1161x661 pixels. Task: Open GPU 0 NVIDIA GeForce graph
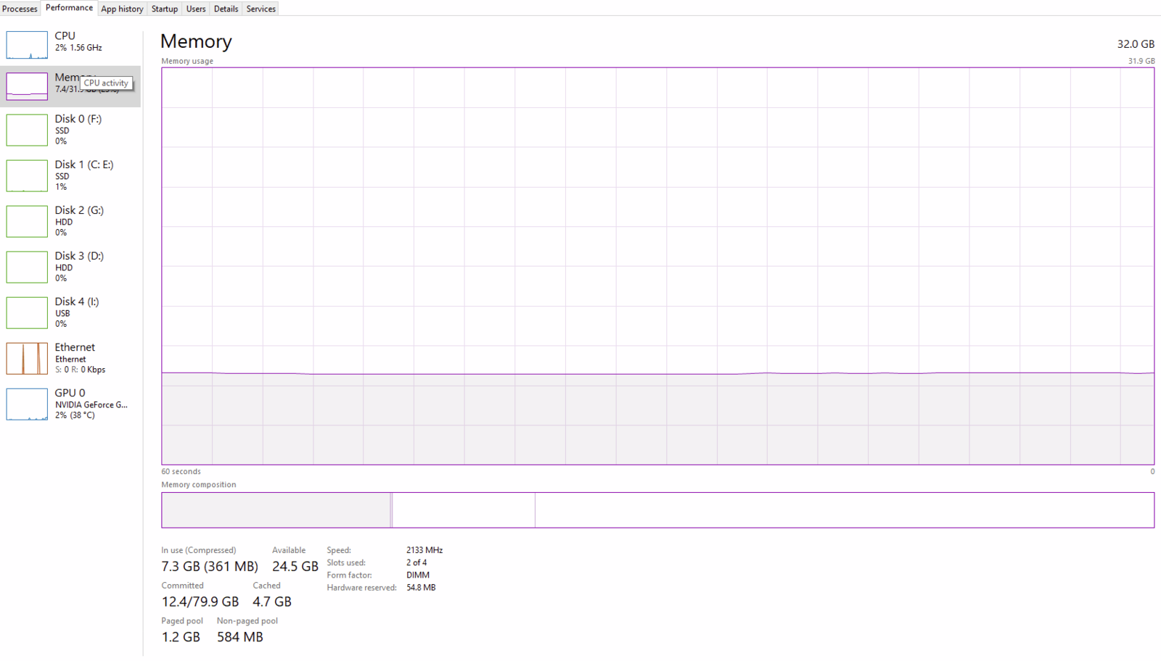point(27,404)
